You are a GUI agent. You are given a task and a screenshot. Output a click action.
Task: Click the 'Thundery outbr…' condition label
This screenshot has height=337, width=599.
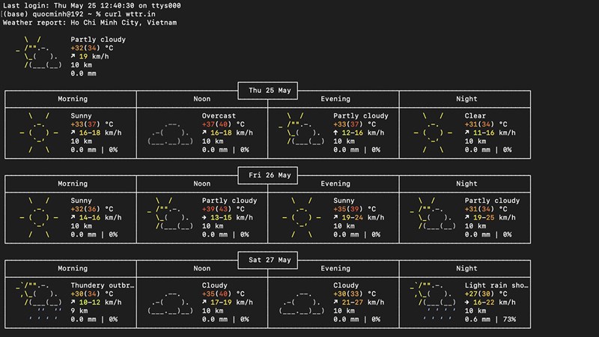(103, 285)
